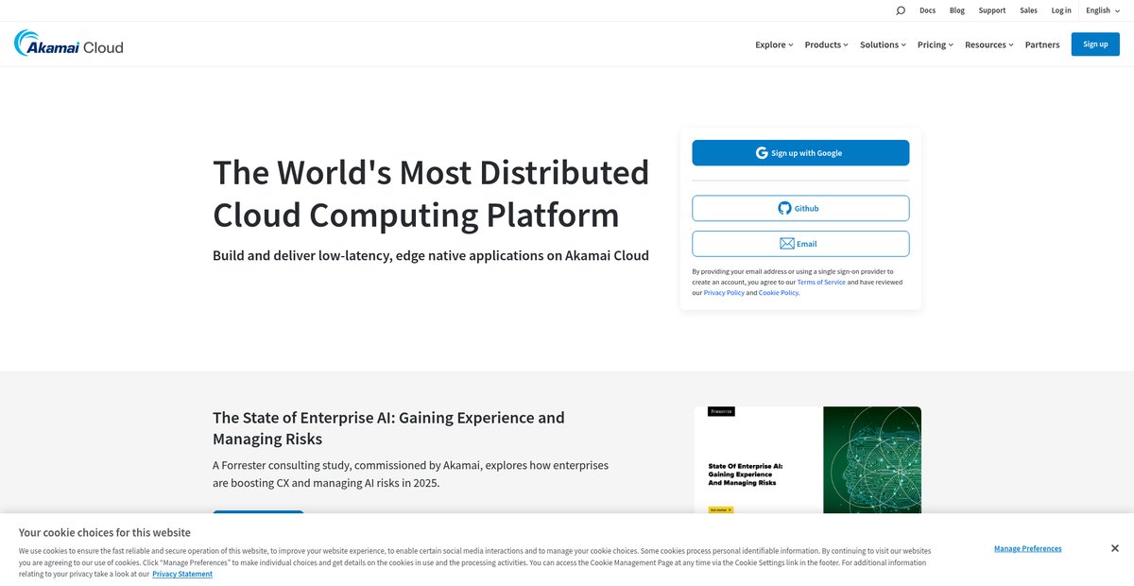Click 'Build and deliver low-latency' subheading

click(x=431, y=255)
